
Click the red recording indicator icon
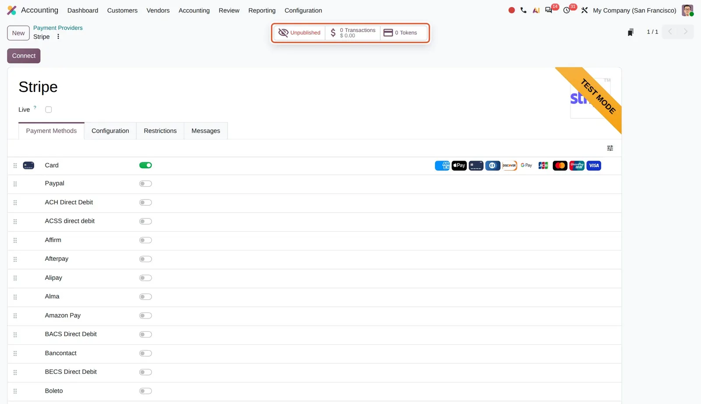(x=511, y=10)
